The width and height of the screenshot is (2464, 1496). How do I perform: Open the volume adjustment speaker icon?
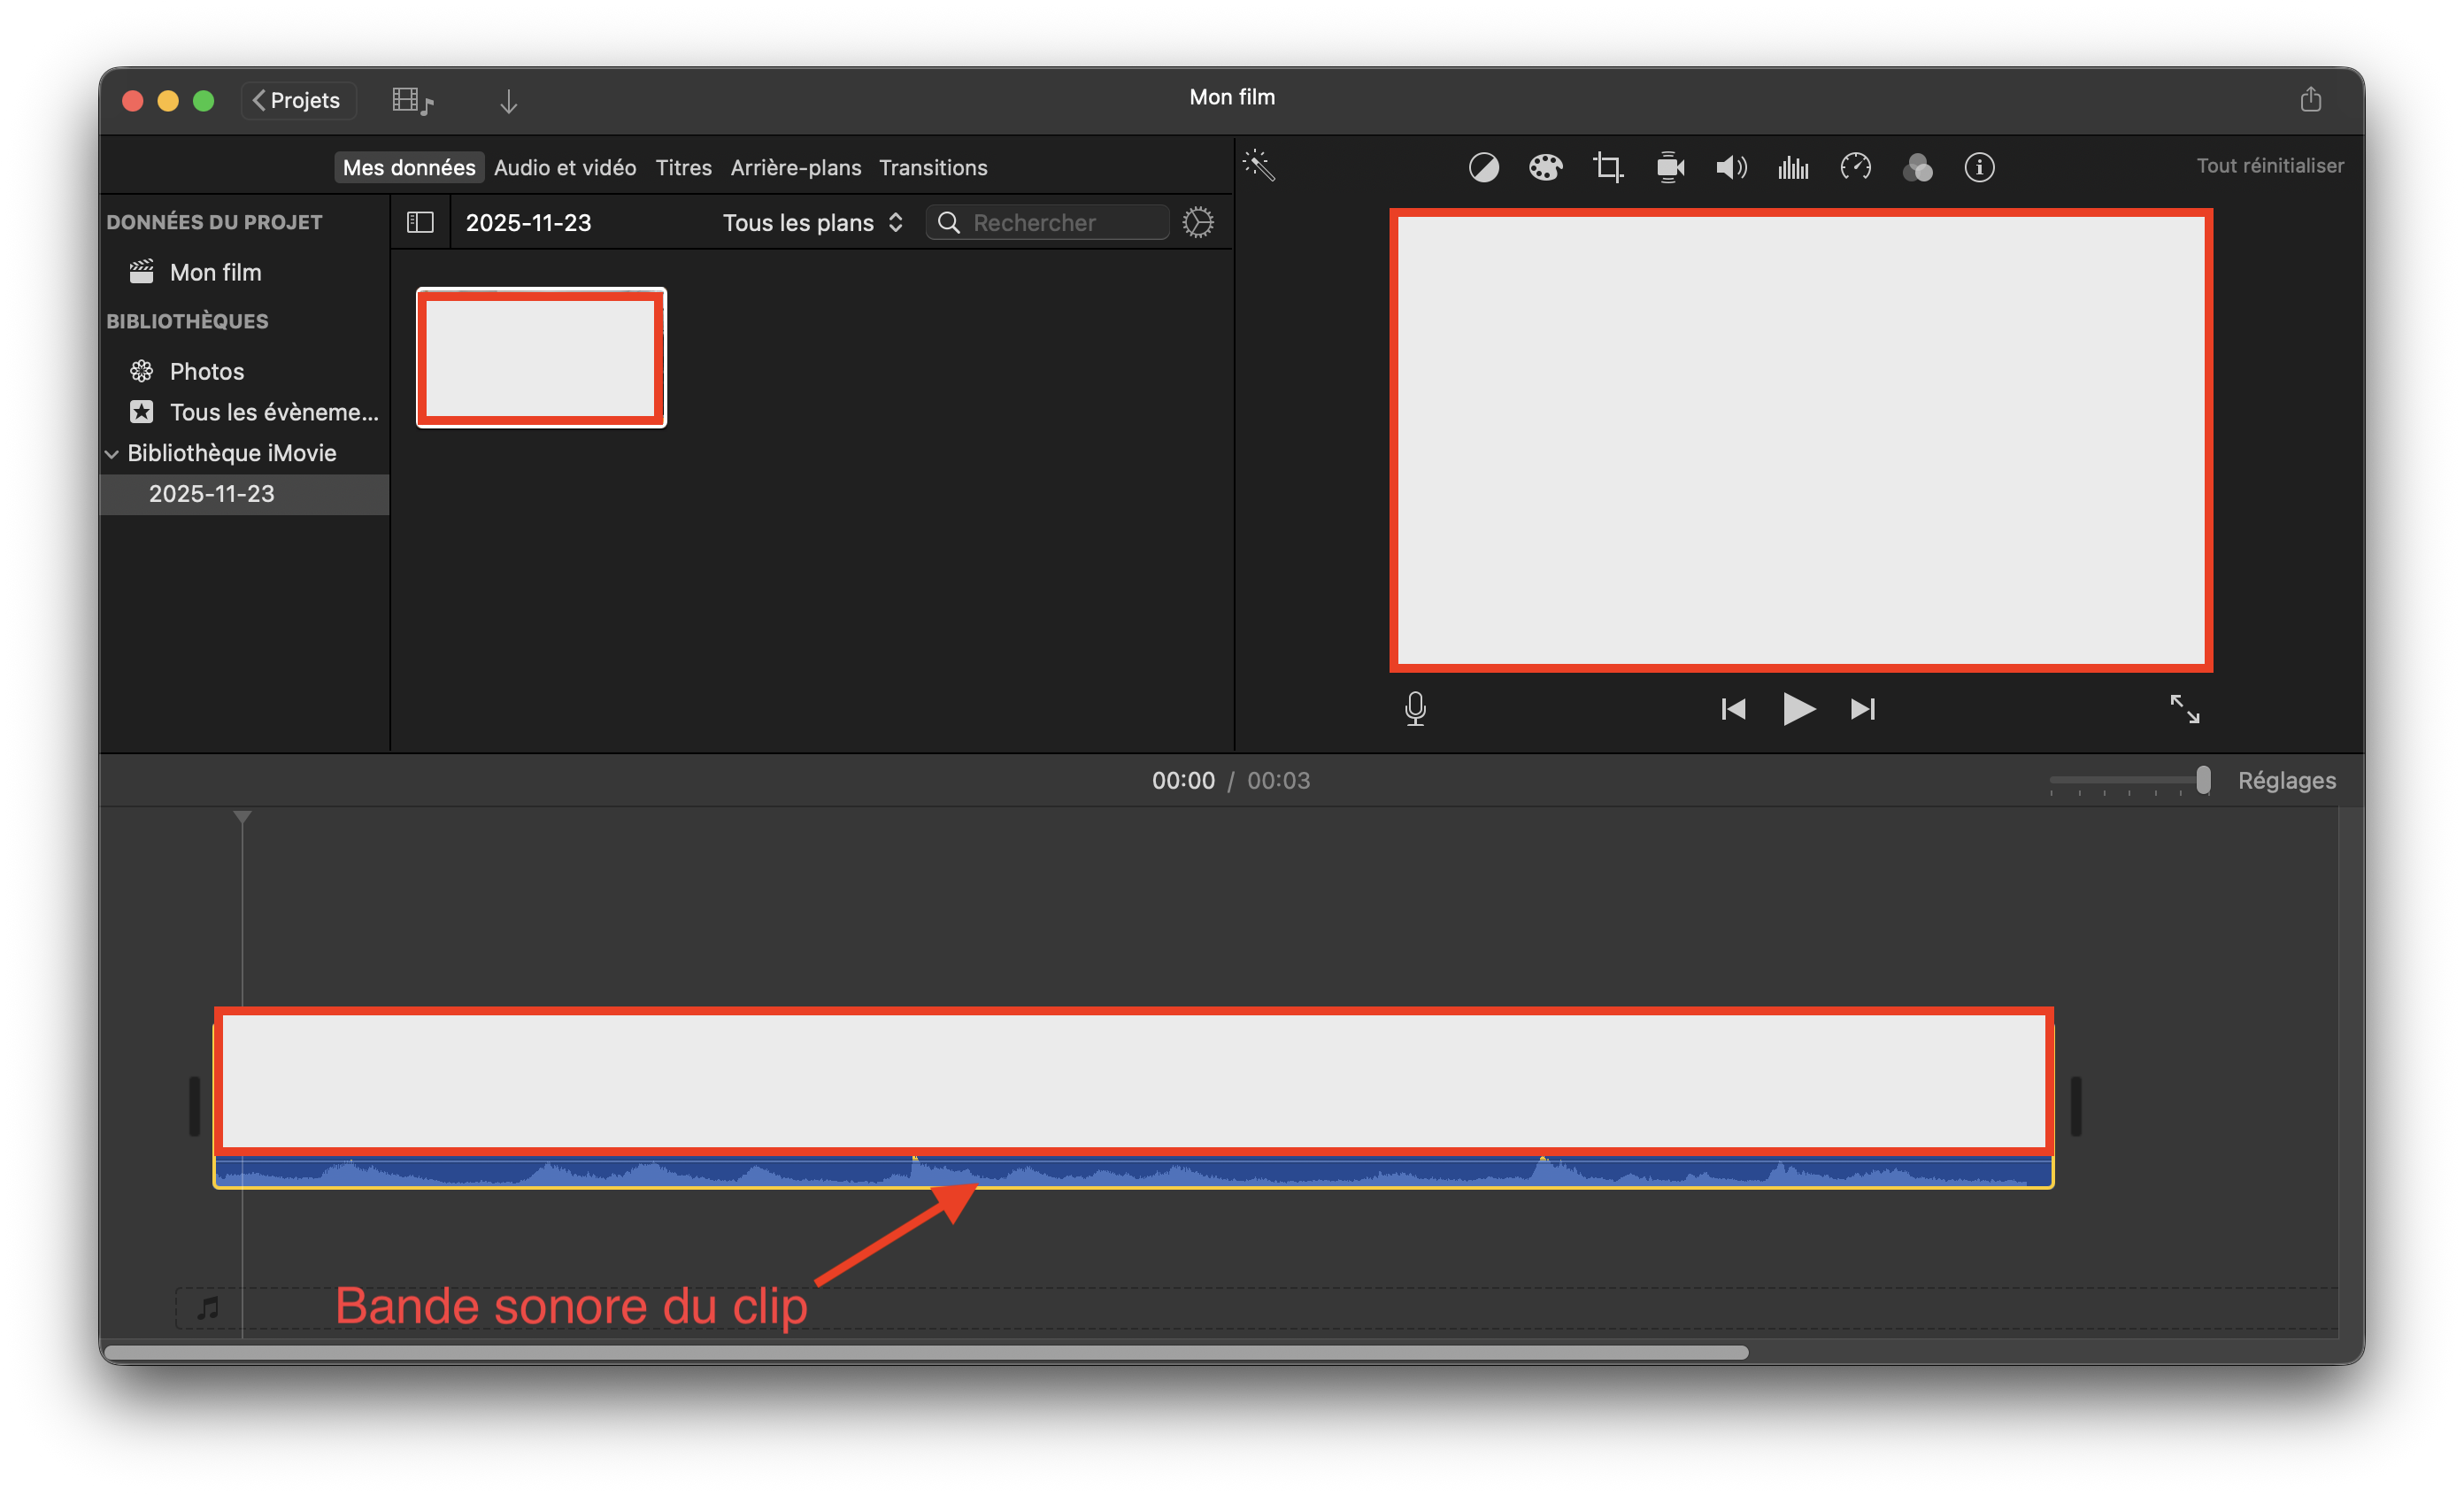click(1731, 167)
